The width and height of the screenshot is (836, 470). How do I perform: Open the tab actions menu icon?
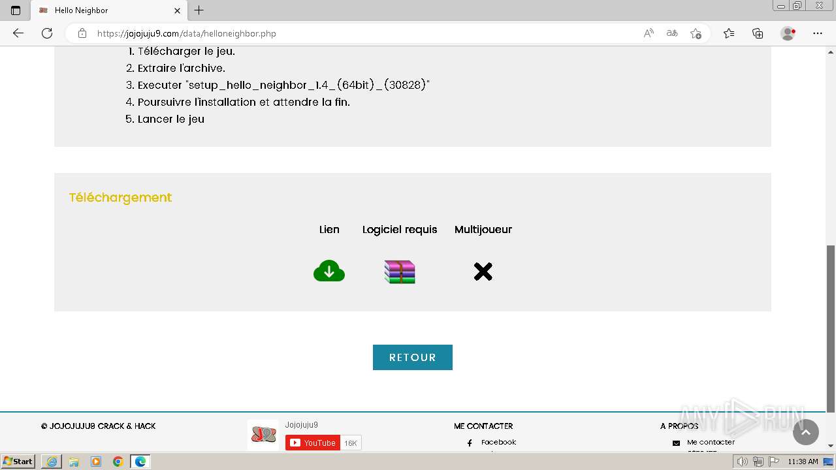pos(16,10)
